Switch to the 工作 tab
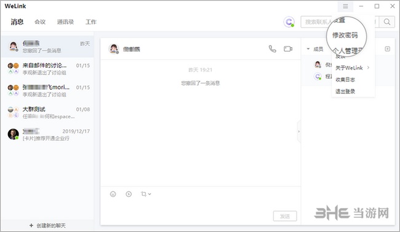 pyautogui.click(x=91, y=22)
